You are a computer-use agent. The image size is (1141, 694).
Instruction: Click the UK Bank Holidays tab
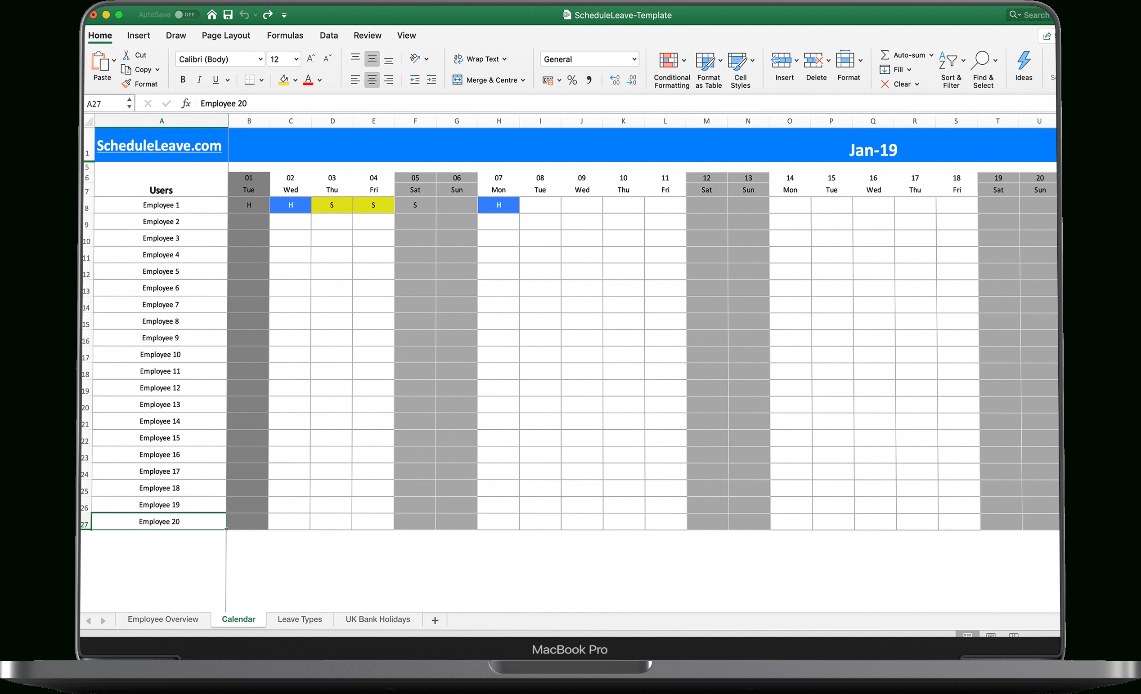point(377,620)
